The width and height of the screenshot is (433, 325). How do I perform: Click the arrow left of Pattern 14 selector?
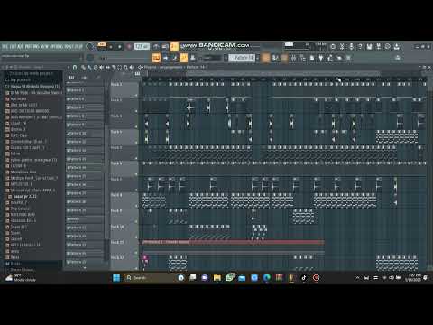pyautogui.click(x=226, y=58)
